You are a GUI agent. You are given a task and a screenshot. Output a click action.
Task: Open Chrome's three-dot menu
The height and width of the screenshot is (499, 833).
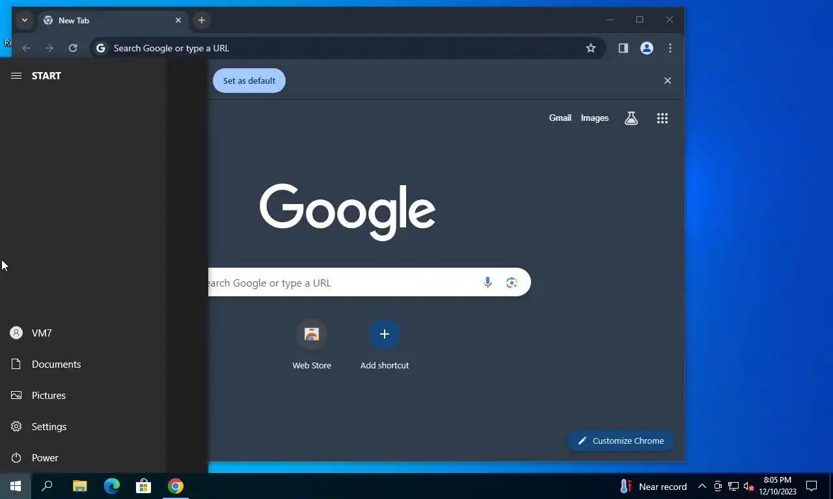(670, 48)
